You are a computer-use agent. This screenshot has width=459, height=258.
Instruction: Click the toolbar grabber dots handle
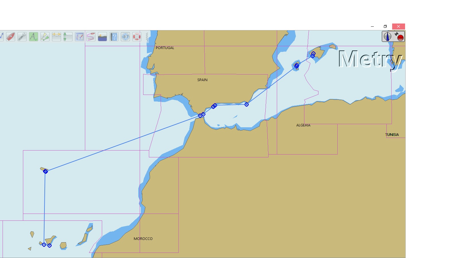pos(147,37)
